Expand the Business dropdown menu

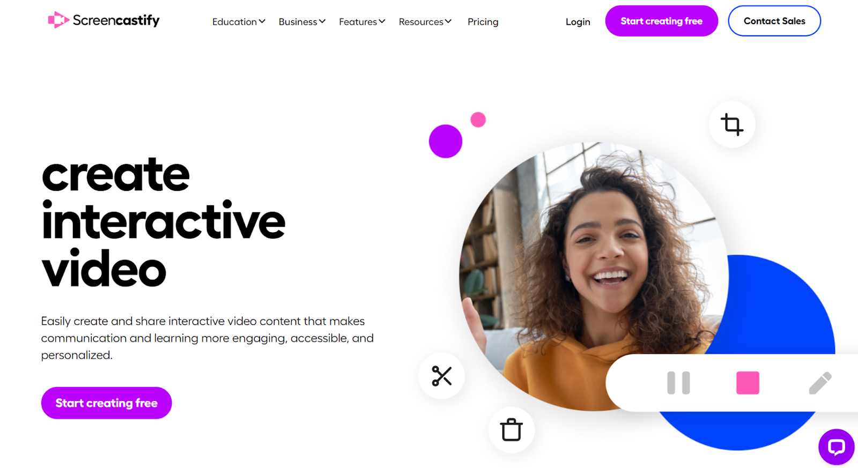[x=302, y=22]
